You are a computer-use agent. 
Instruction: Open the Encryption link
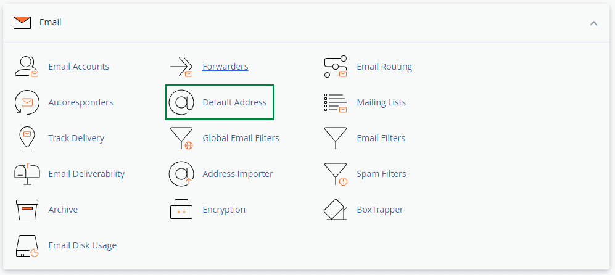(224, 210)
